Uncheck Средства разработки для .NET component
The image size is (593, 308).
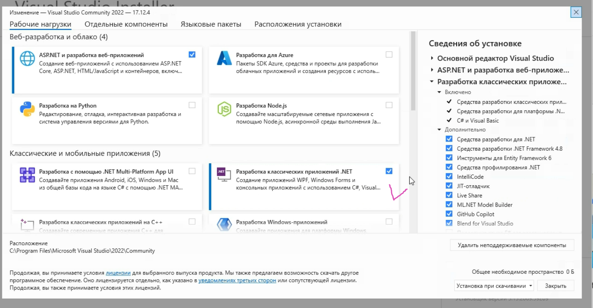point(449,139)
